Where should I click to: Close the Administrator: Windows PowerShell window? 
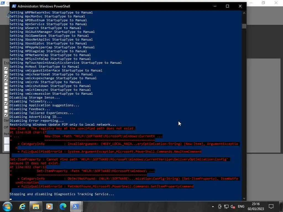240,6
